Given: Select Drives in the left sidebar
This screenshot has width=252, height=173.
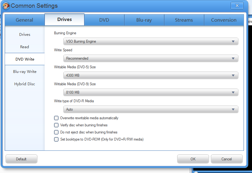Looking at the screenshot, I should 25,35.
